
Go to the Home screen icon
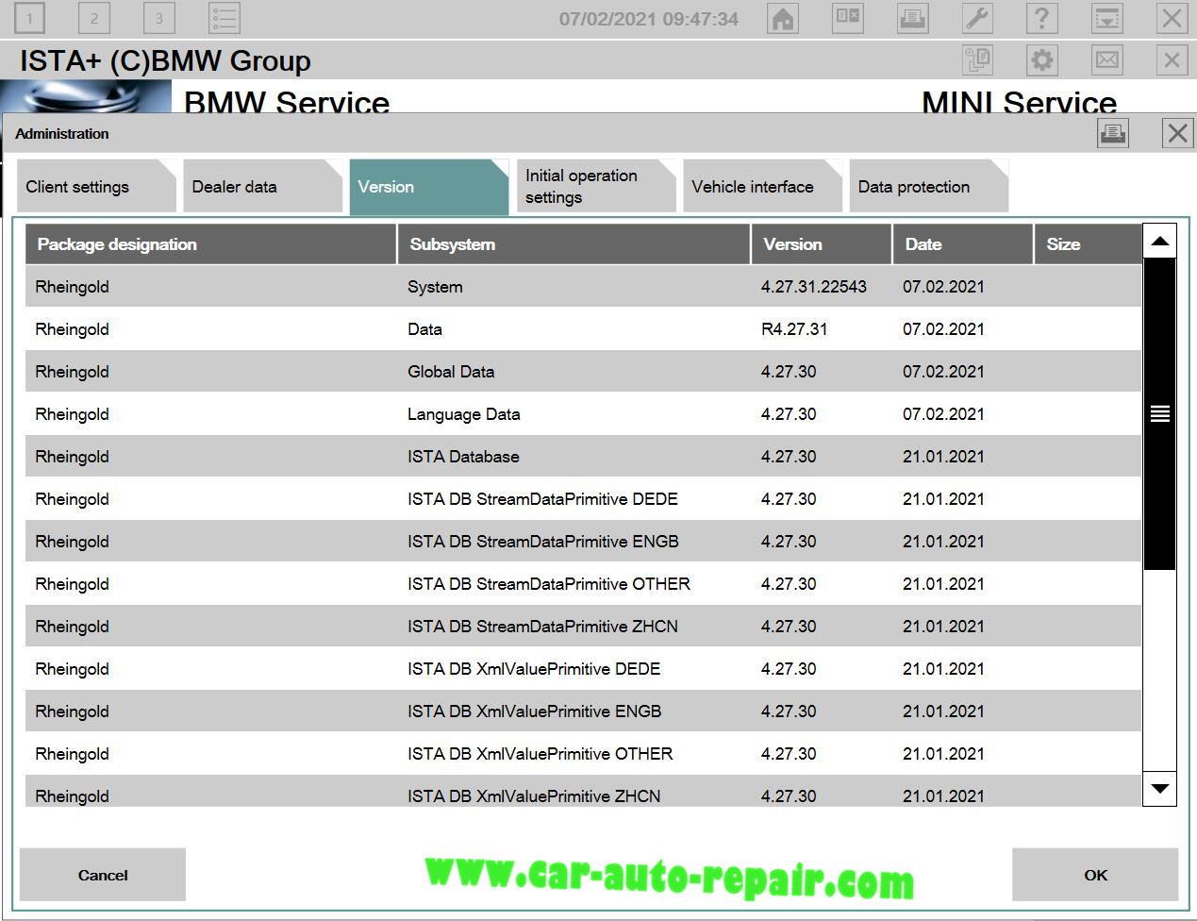[782, 18]
